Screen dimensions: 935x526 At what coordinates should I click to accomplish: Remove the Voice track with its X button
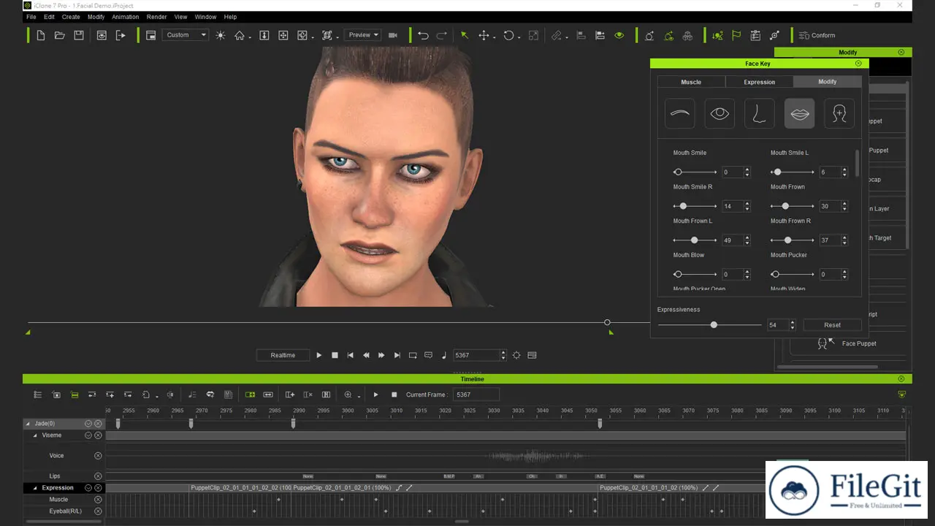point(98,456)
